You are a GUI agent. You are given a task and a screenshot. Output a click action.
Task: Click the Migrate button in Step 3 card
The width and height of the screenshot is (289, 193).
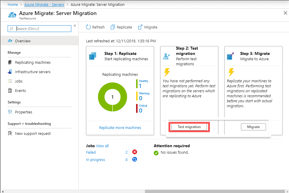253,127
